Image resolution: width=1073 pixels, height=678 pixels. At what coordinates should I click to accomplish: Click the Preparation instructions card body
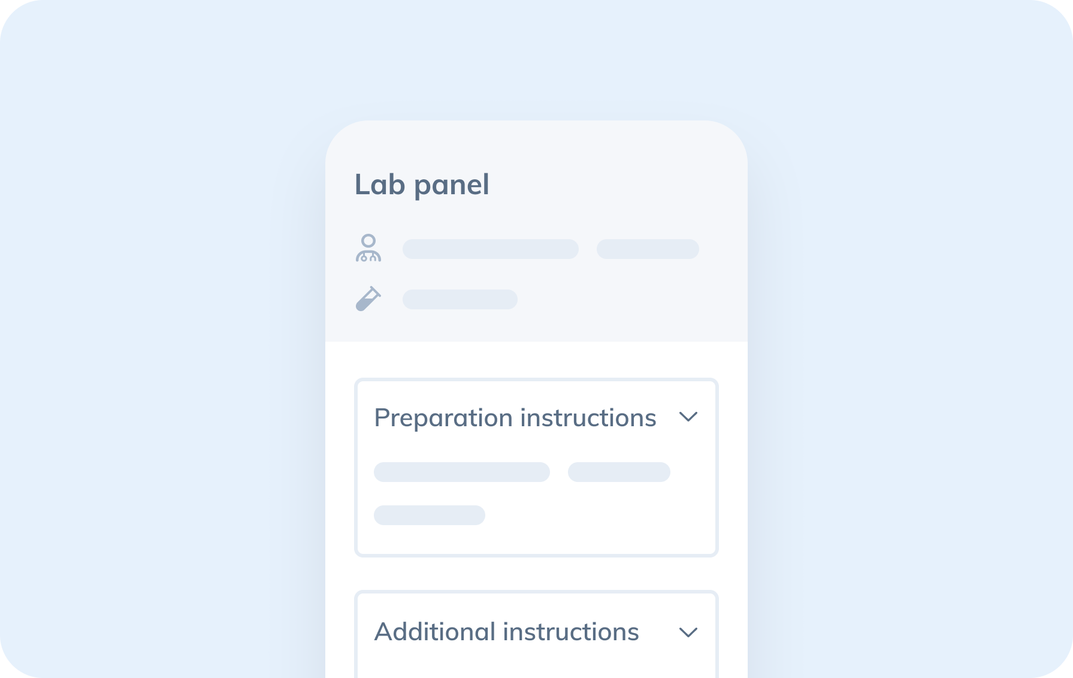536,468
